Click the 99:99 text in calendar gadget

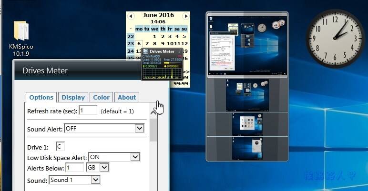[181, 83]
